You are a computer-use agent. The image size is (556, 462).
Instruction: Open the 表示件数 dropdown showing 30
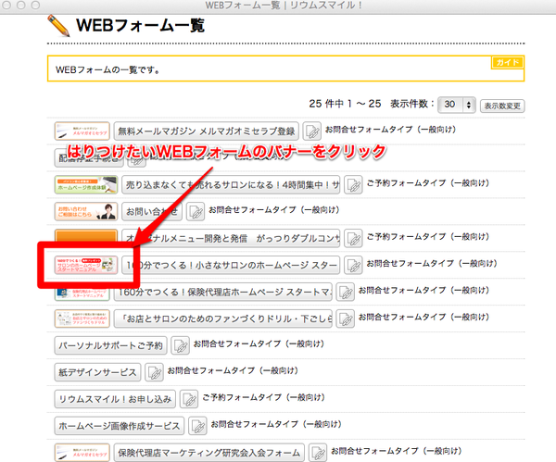click(x=456, y=105)
